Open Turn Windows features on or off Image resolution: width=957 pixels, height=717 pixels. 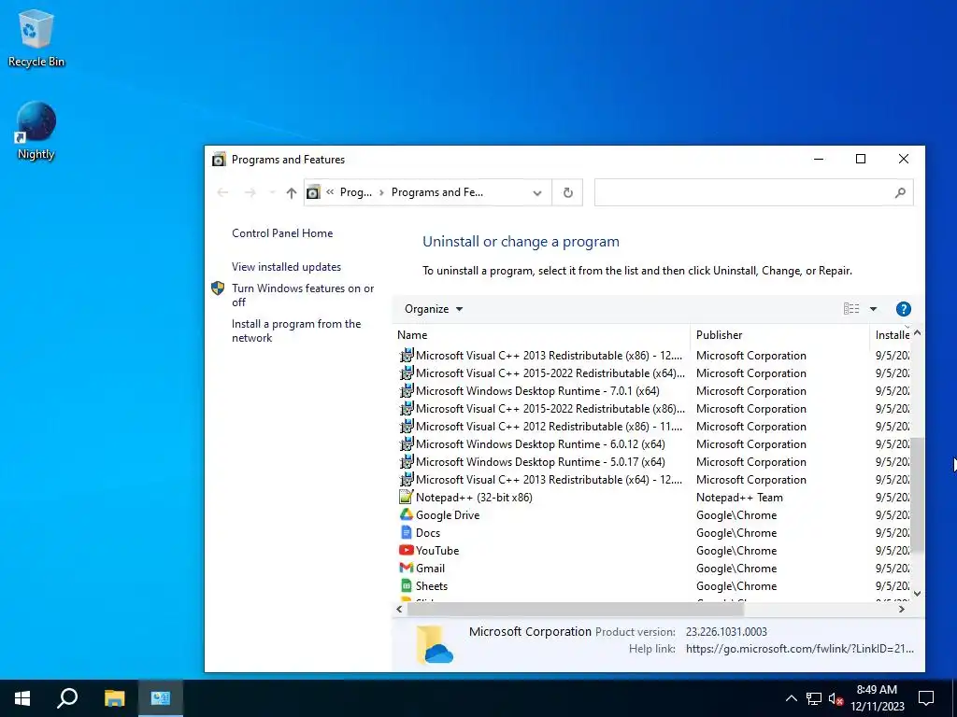point(303,295)
